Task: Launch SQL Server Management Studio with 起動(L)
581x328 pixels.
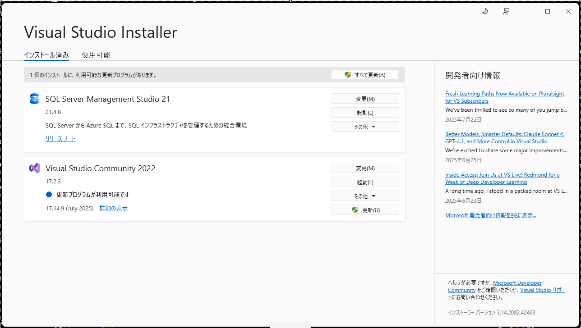Action: click(365, 113)
